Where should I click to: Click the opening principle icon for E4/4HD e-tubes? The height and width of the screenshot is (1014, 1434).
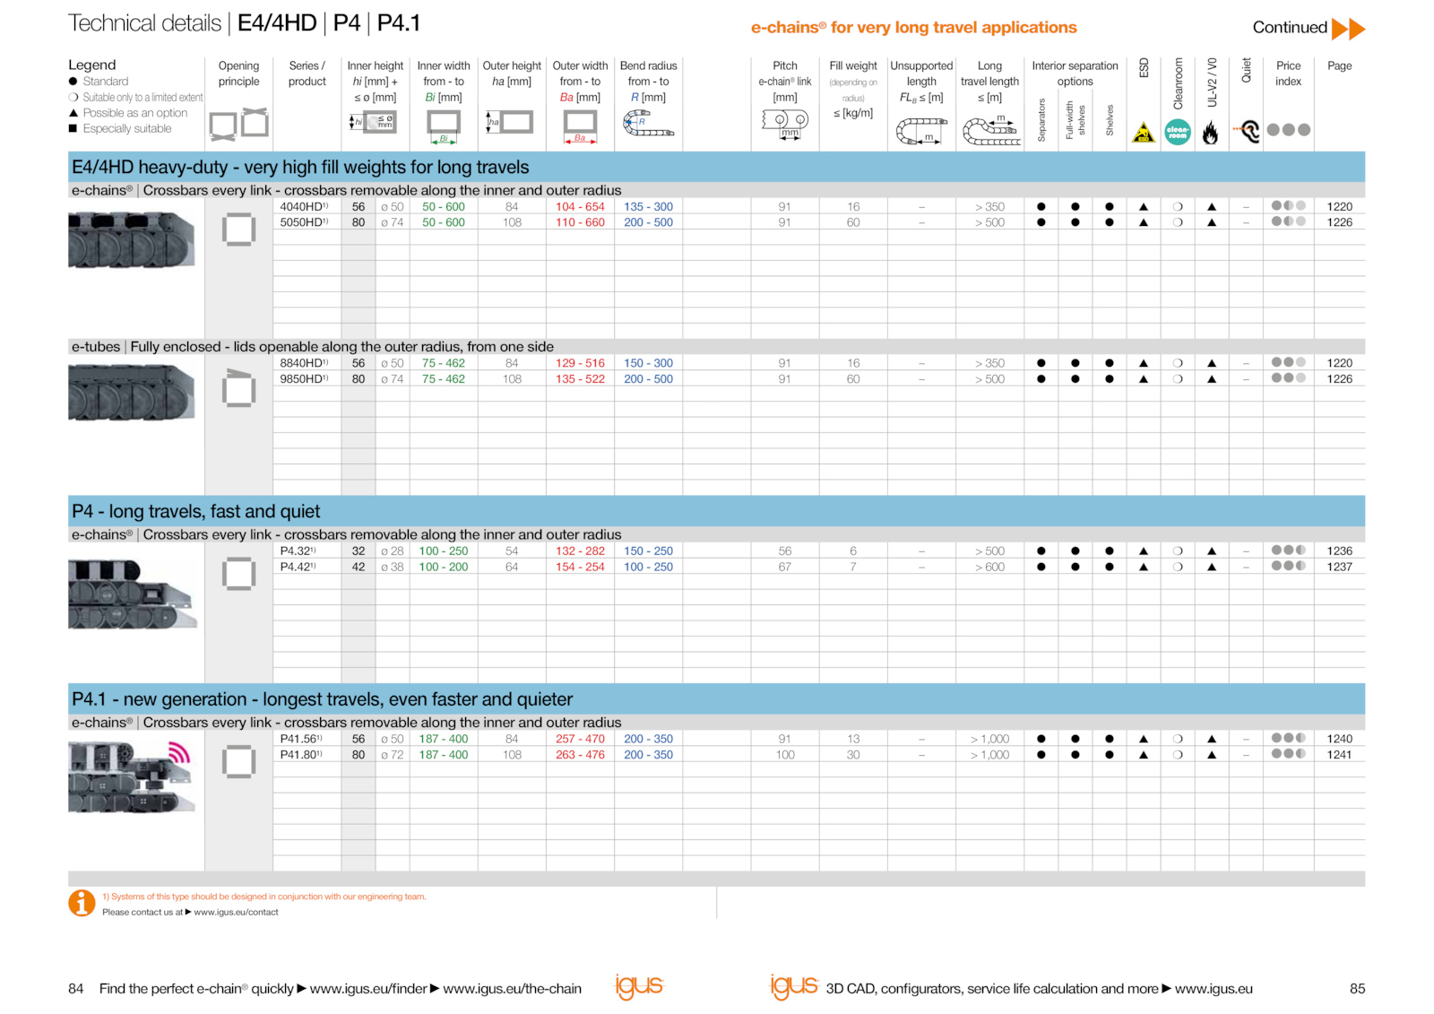pyautogui.click(x=239, y=390)
